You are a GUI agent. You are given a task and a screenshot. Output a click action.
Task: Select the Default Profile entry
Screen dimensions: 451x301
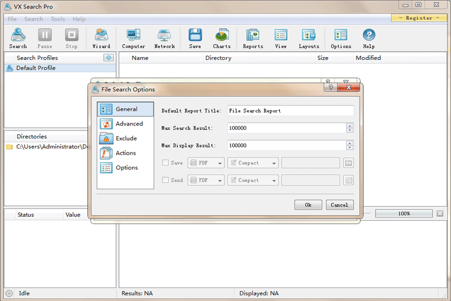pos(60,68)
